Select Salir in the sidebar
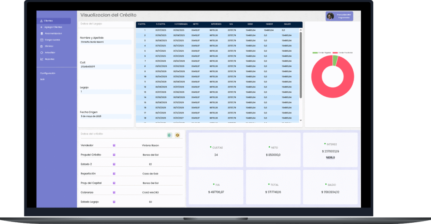This screenshot has height=224, width=431. [42, 79]
